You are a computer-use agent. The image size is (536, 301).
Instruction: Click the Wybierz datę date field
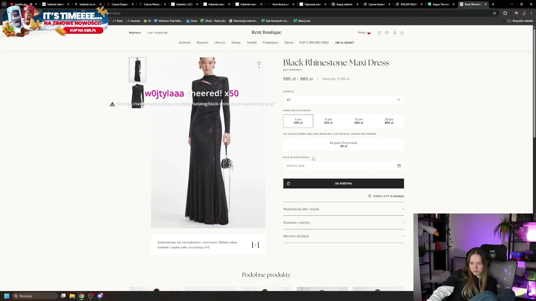(343, 166)
